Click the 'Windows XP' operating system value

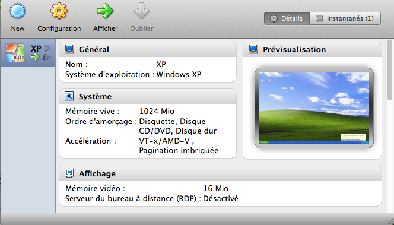(x=179, y=74)
